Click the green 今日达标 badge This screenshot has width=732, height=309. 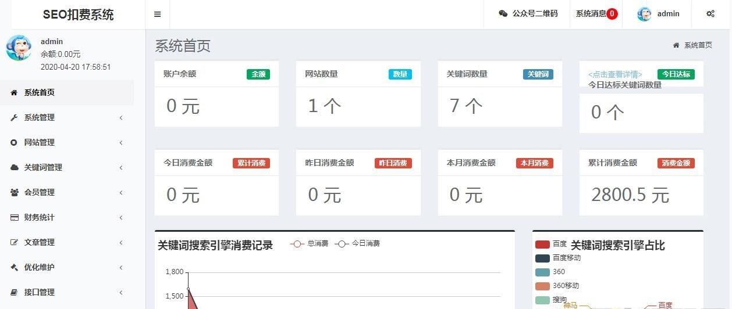[x=676, y=74]
